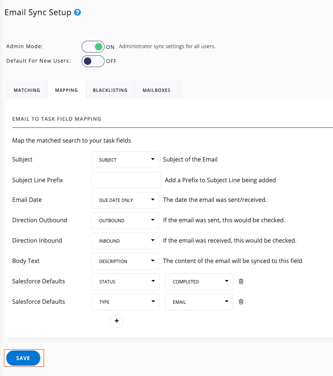
Task: Delete the Status Salesforce Default row
Action: 241,282
